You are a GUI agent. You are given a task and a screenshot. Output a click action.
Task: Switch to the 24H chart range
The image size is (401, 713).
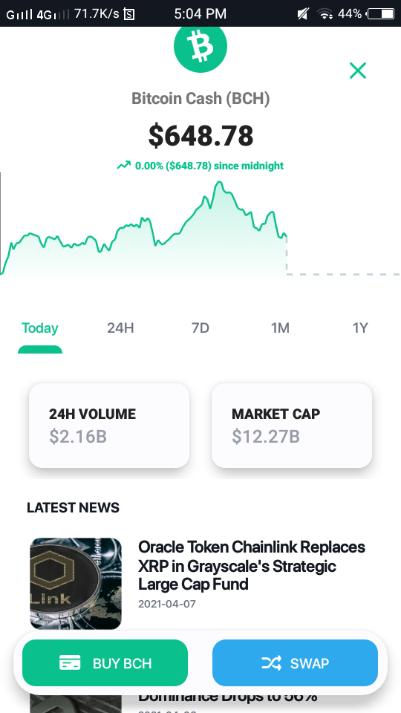tap(120, 328)
